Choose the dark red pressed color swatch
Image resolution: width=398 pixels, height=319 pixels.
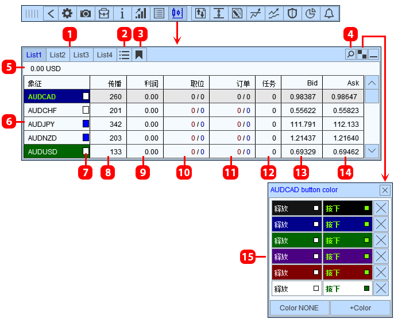click(x=347, y=273)
